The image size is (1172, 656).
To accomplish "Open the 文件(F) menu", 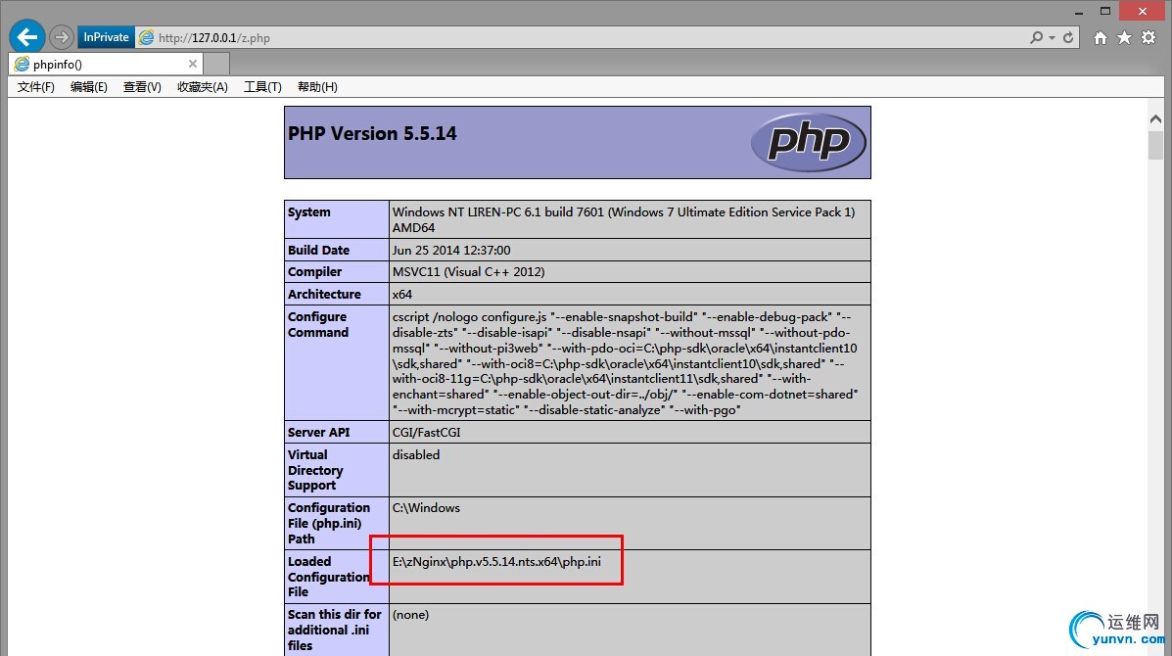I will 36,87.
